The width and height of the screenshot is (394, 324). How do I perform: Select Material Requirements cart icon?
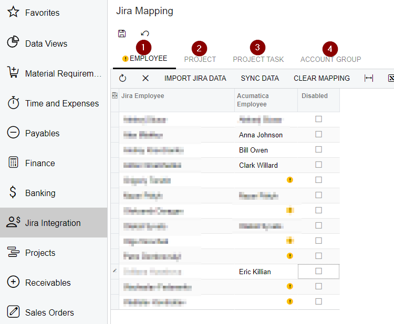coord(13,72)
